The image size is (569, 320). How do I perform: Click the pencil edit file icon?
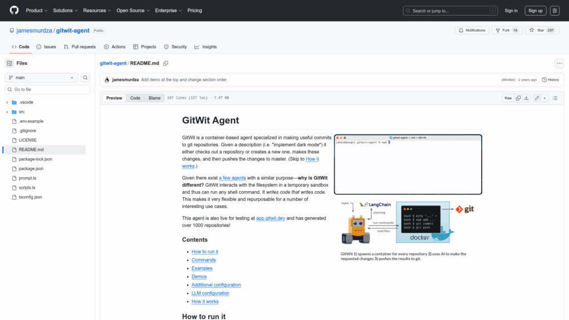pyautogui.click(x=537, y=98)
